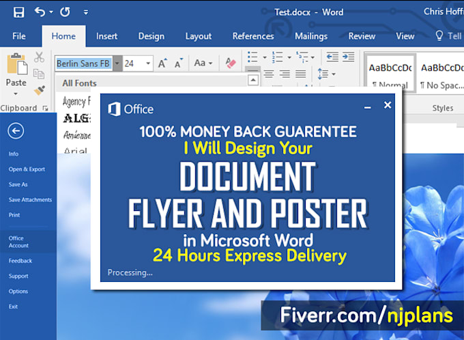Viewport: 464px width, 340px height.
Task: Select Save As in backstage menu
Action: [18, 184]
